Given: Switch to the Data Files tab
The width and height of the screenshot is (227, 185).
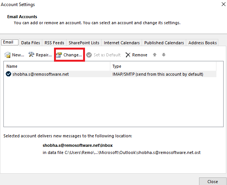Looking at the screenshot, I should [x=31, y=43].
